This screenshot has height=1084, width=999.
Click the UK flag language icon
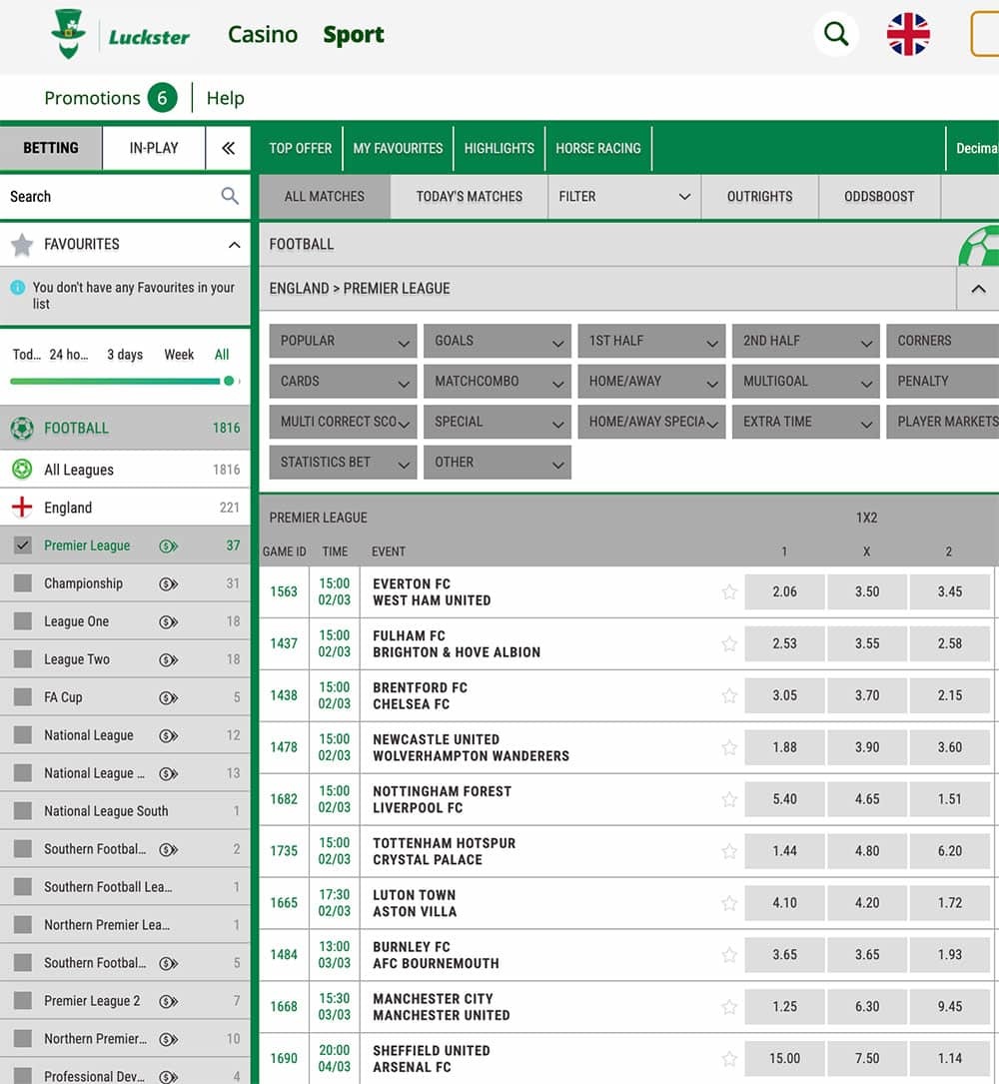click(x=908, y=34)
